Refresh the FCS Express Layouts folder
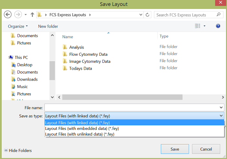227x159 pixels. [148, 15]
